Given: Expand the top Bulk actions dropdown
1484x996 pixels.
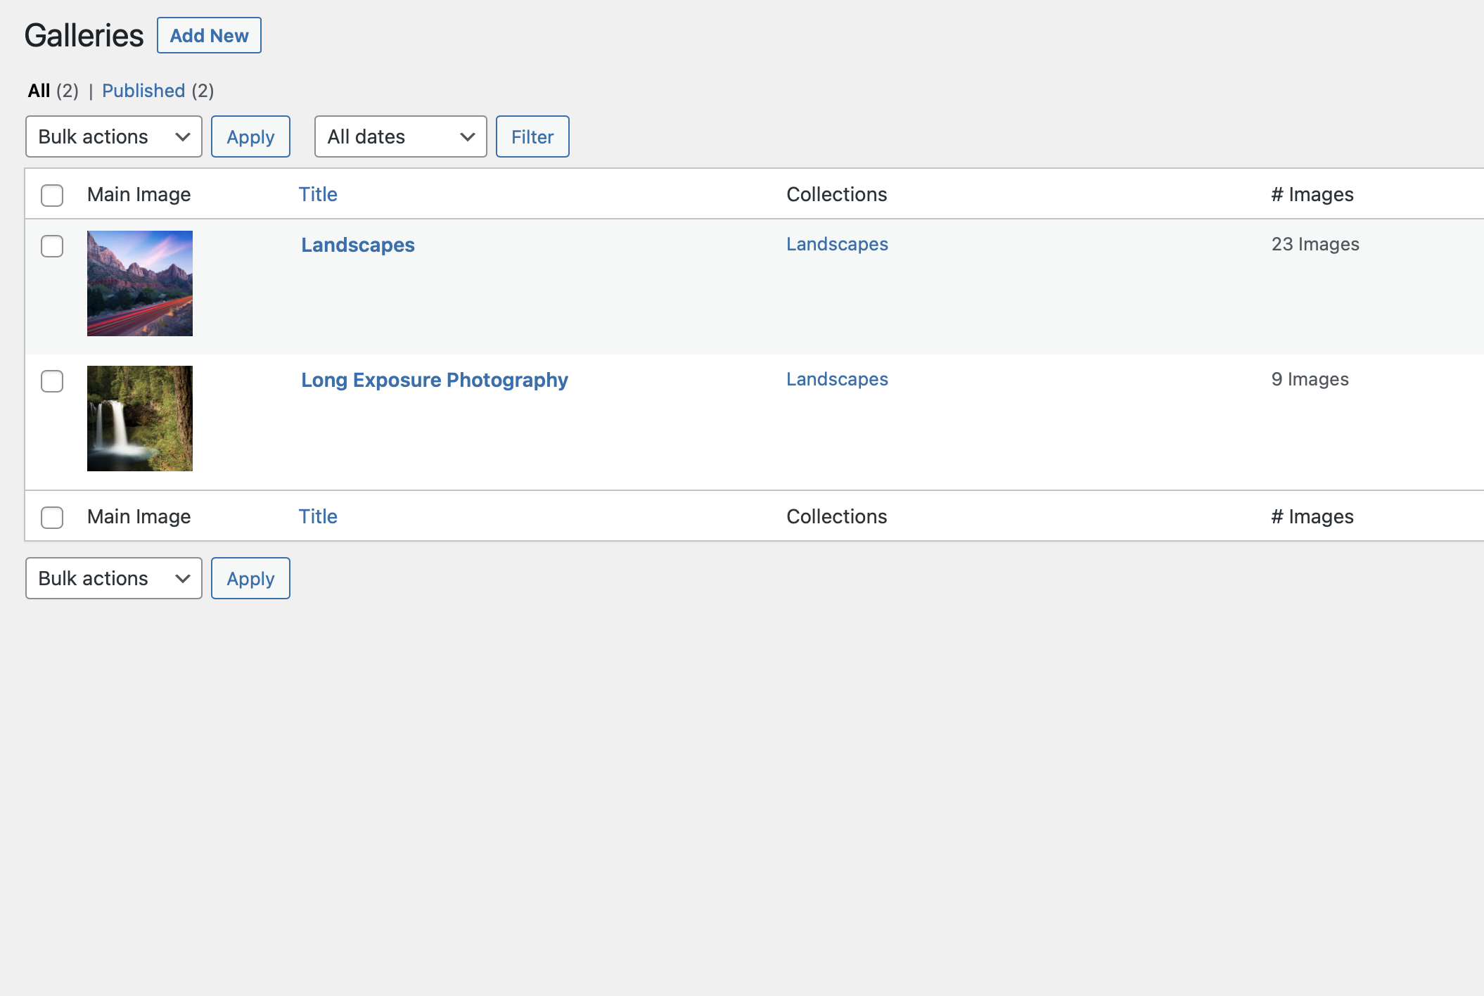Looking at the screenshot, I should (x=114, y=136).
